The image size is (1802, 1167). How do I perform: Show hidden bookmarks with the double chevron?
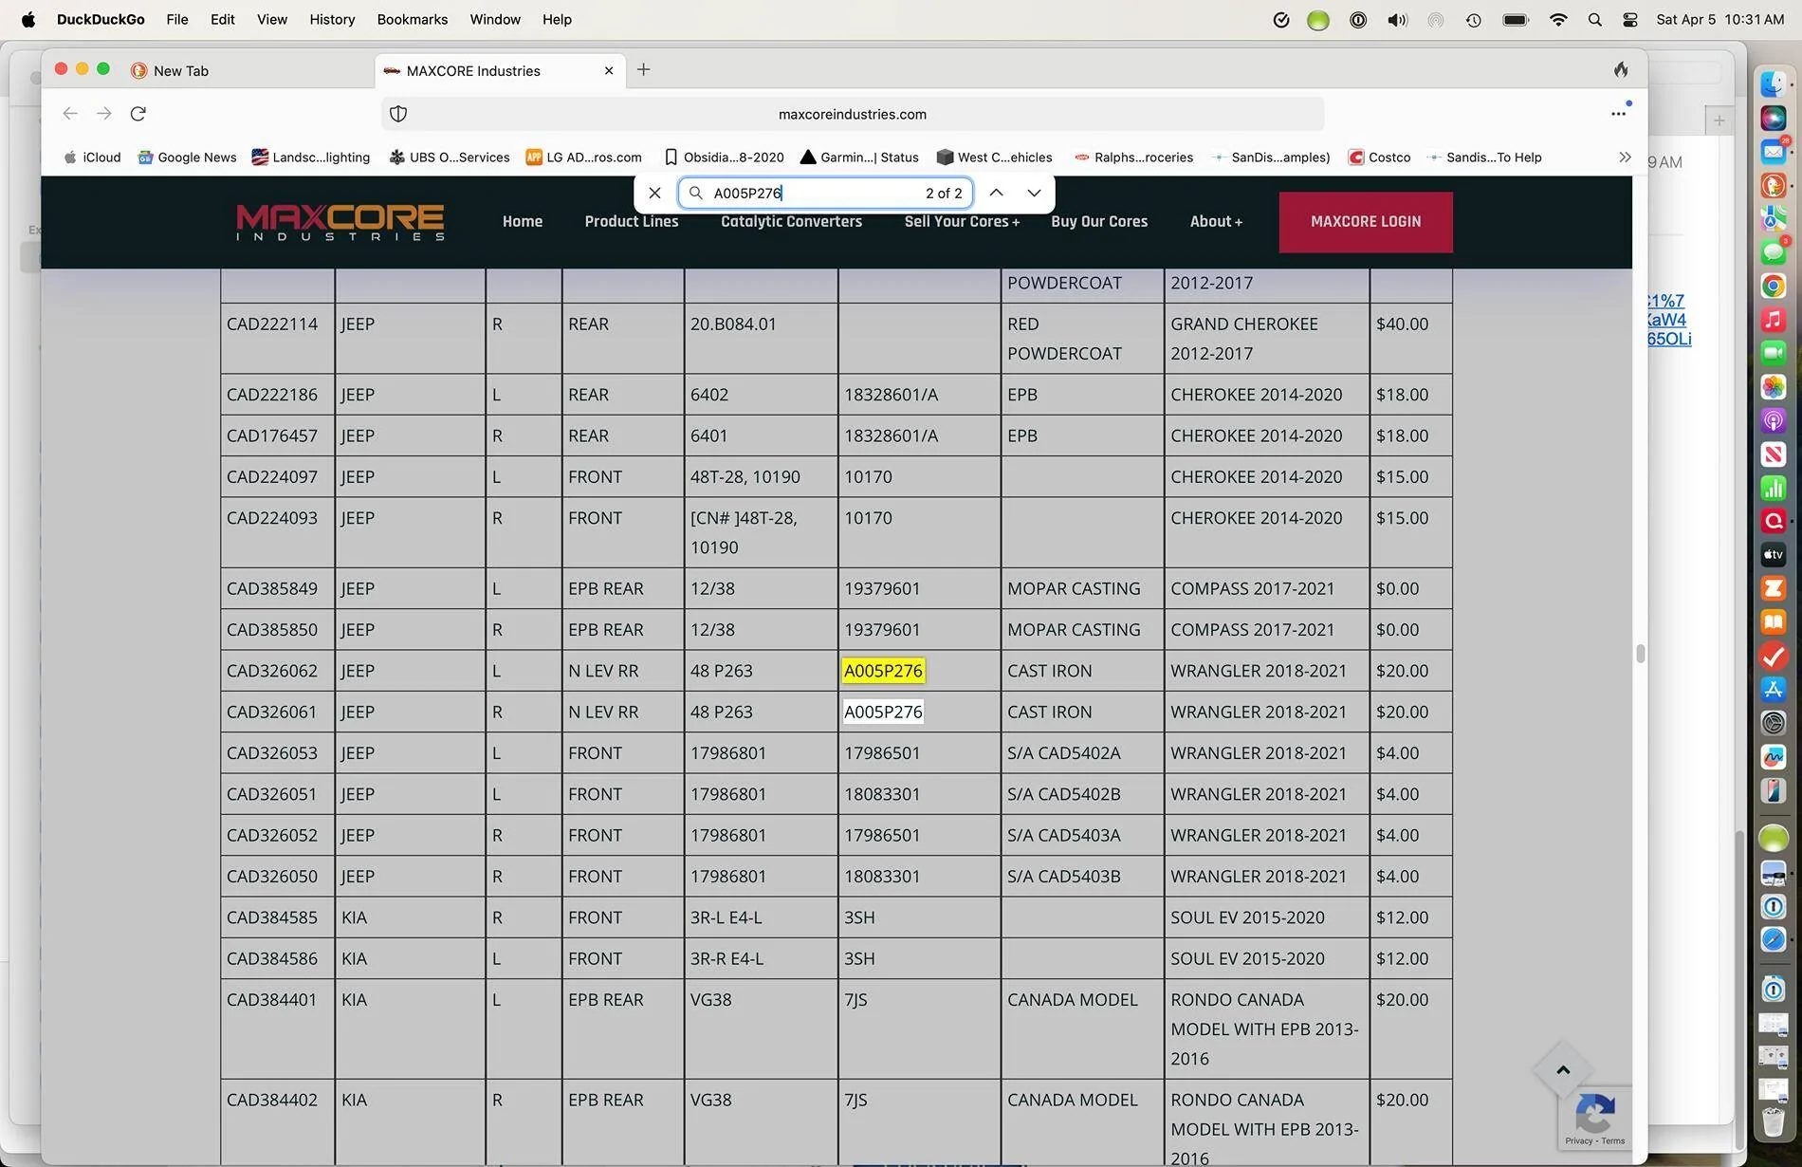coord(1625,157)
